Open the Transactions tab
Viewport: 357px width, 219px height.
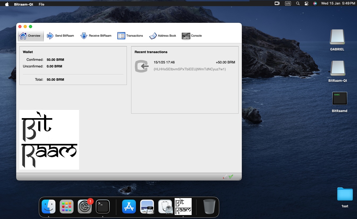pos(130,36)
